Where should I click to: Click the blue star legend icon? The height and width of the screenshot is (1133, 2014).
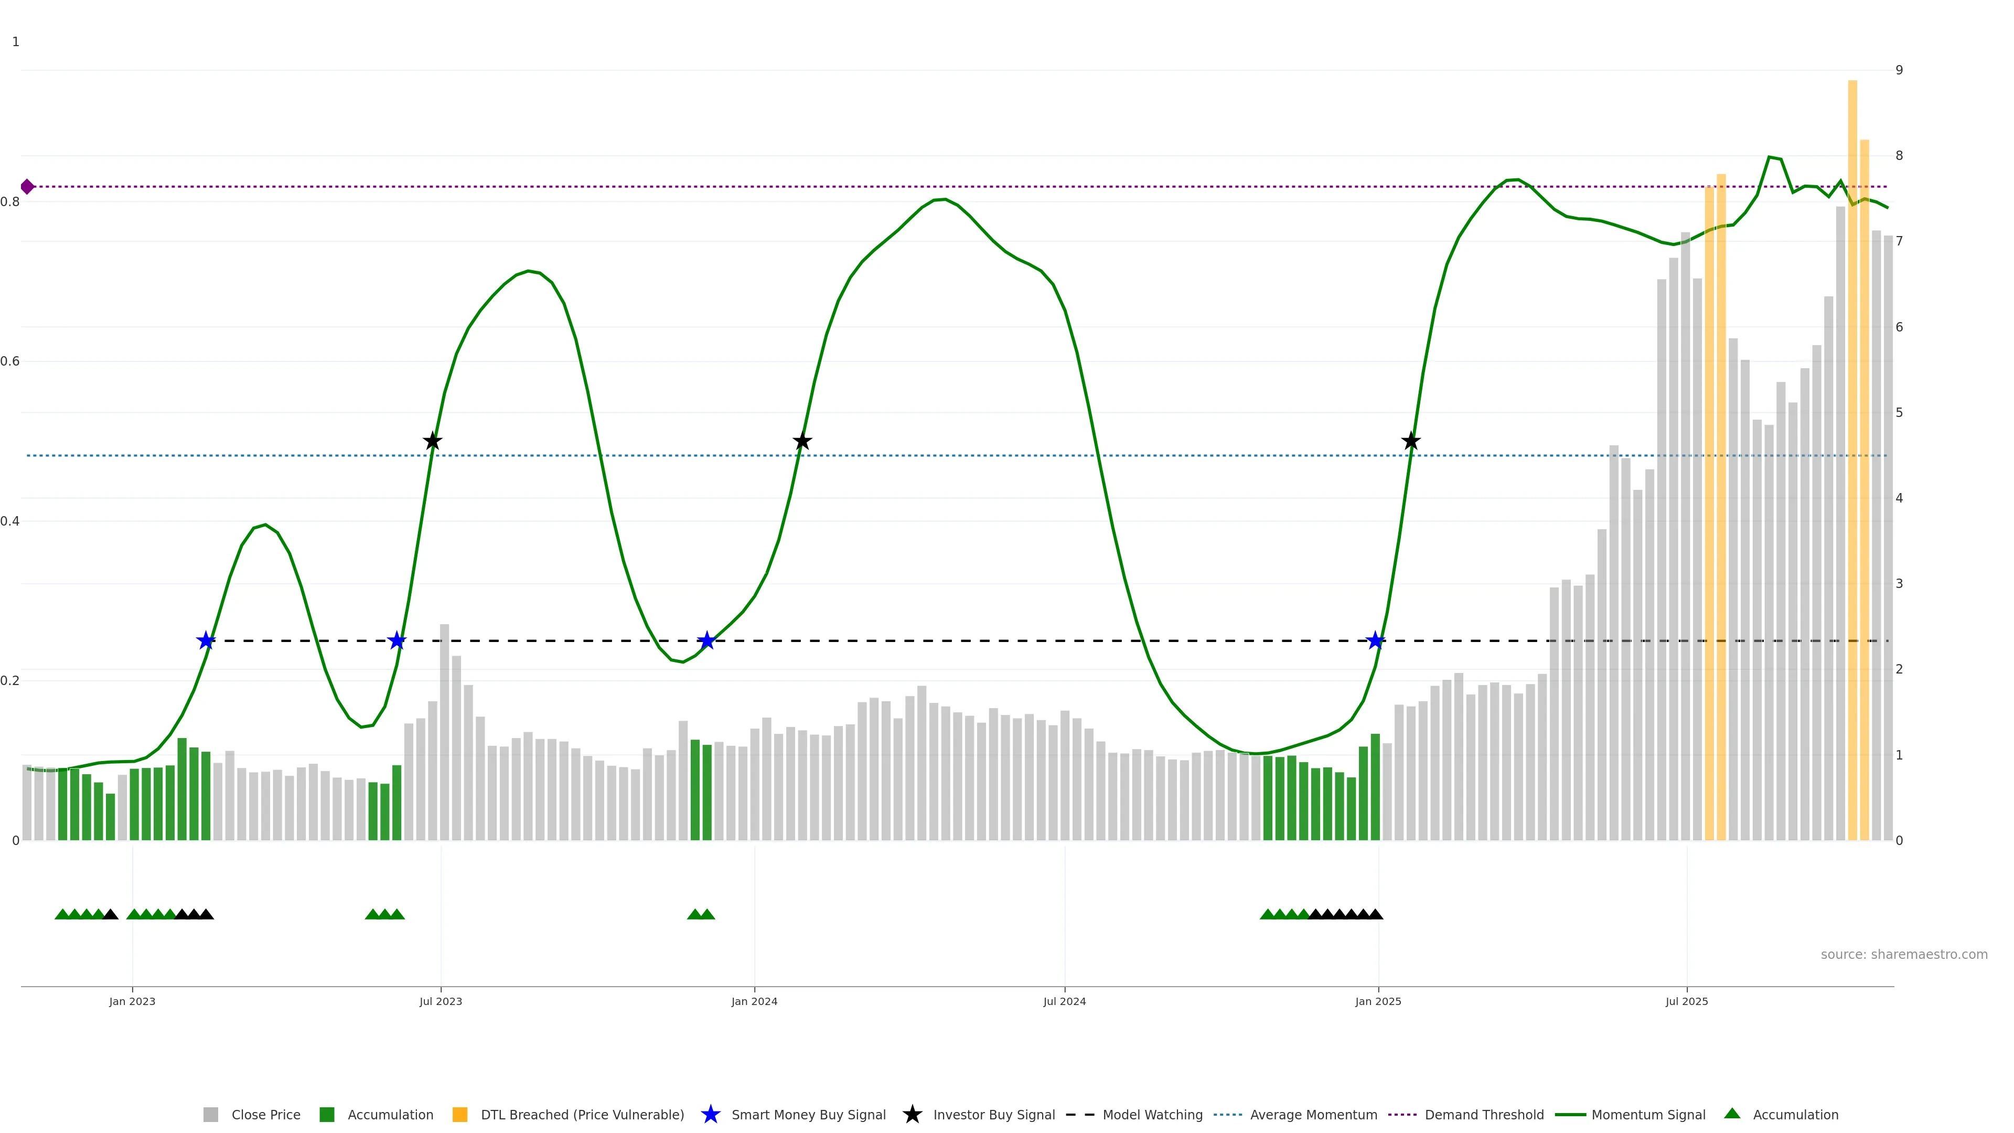coord(710,1114)
